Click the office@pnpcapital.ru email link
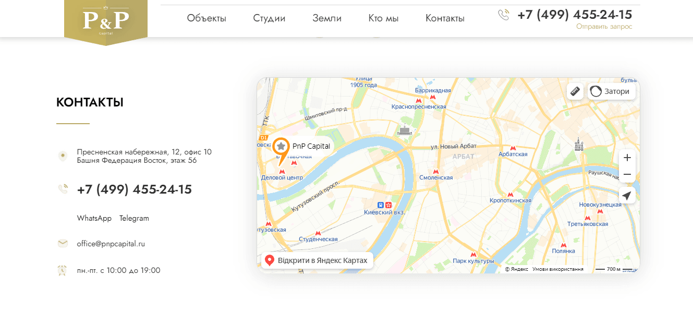The width and height of the screenshot is (693, 323). click(111, 244)
